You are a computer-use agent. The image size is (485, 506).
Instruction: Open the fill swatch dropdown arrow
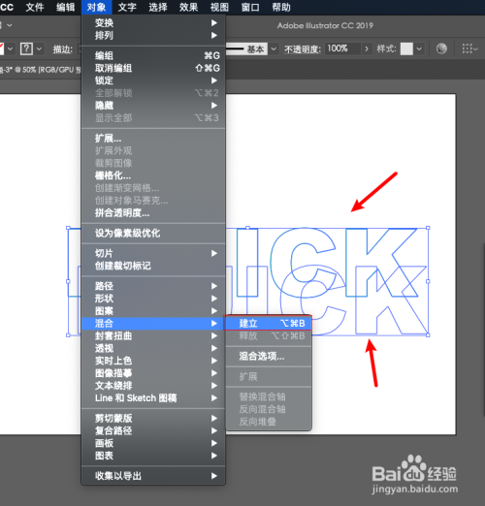pos(10,49)
